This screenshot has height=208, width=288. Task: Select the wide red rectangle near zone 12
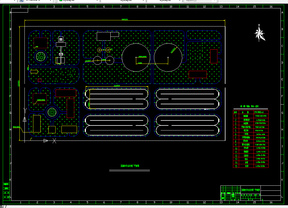point(198,74)
